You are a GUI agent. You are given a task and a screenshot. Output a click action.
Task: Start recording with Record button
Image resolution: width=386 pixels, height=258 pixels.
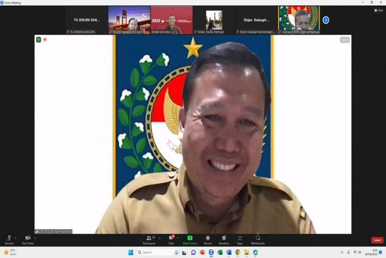208,240
